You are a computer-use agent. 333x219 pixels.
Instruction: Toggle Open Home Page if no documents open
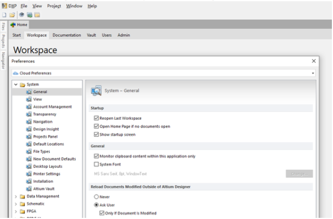pos(96,126)
